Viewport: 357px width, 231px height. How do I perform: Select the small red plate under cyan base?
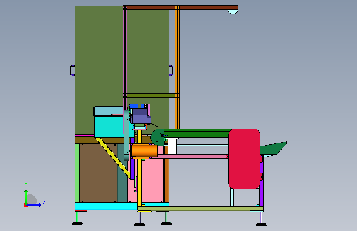[x=81, y=210]
